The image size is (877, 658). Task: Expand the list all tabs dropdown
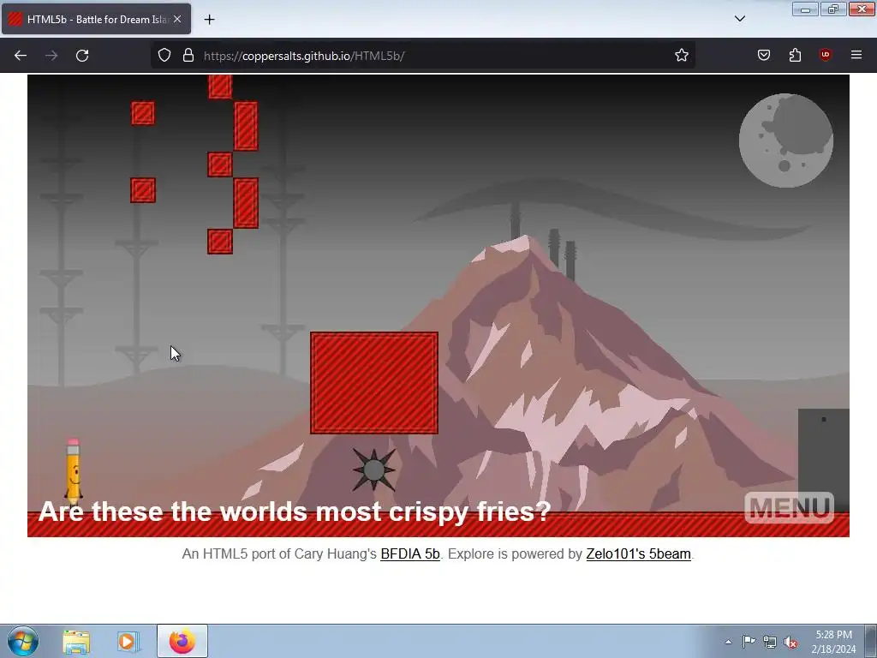click(740, 19)
